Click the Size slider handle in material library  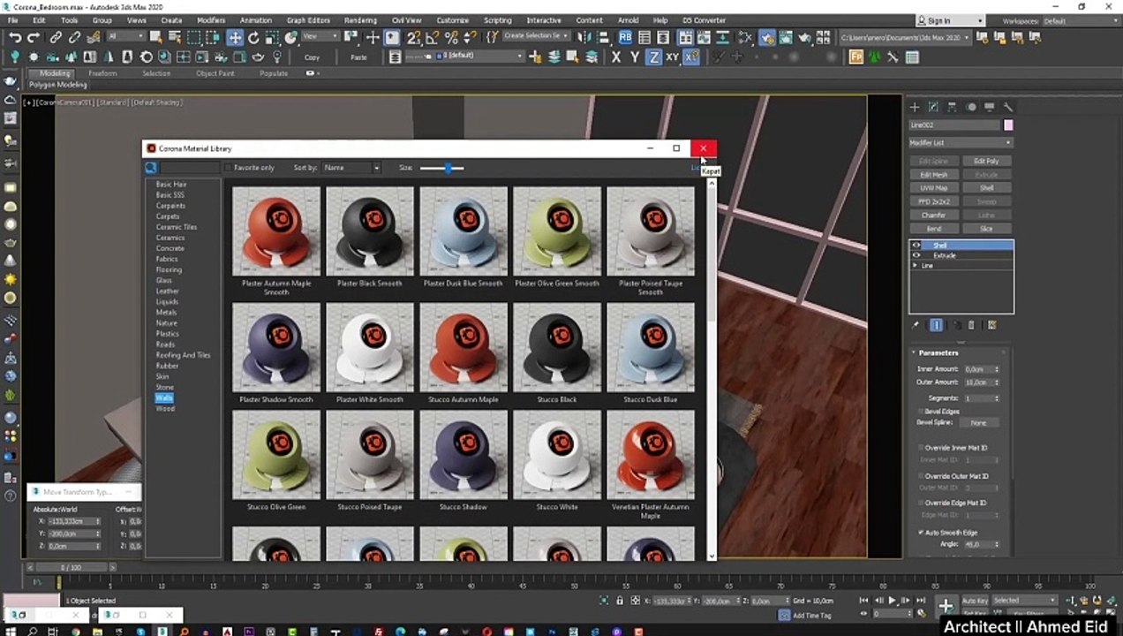(x=448, y=168)
